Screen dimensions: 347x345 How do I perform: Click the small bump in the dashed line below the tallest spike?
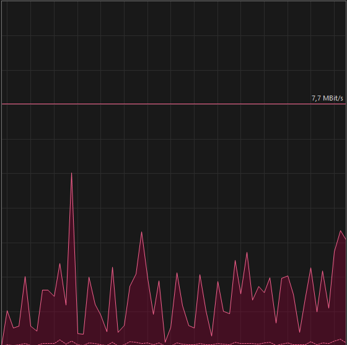tap(71, 341)
